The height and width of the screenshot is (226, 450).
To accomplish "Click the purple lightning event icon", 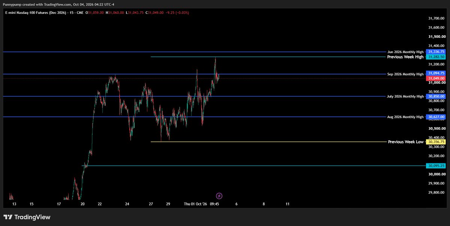I will coord(219,196).
